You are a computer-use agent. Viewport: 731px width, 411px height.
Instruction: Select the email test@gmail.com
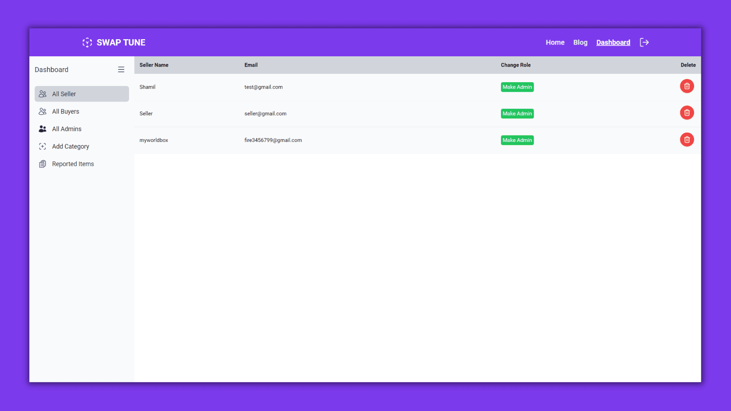coord(263,87)
